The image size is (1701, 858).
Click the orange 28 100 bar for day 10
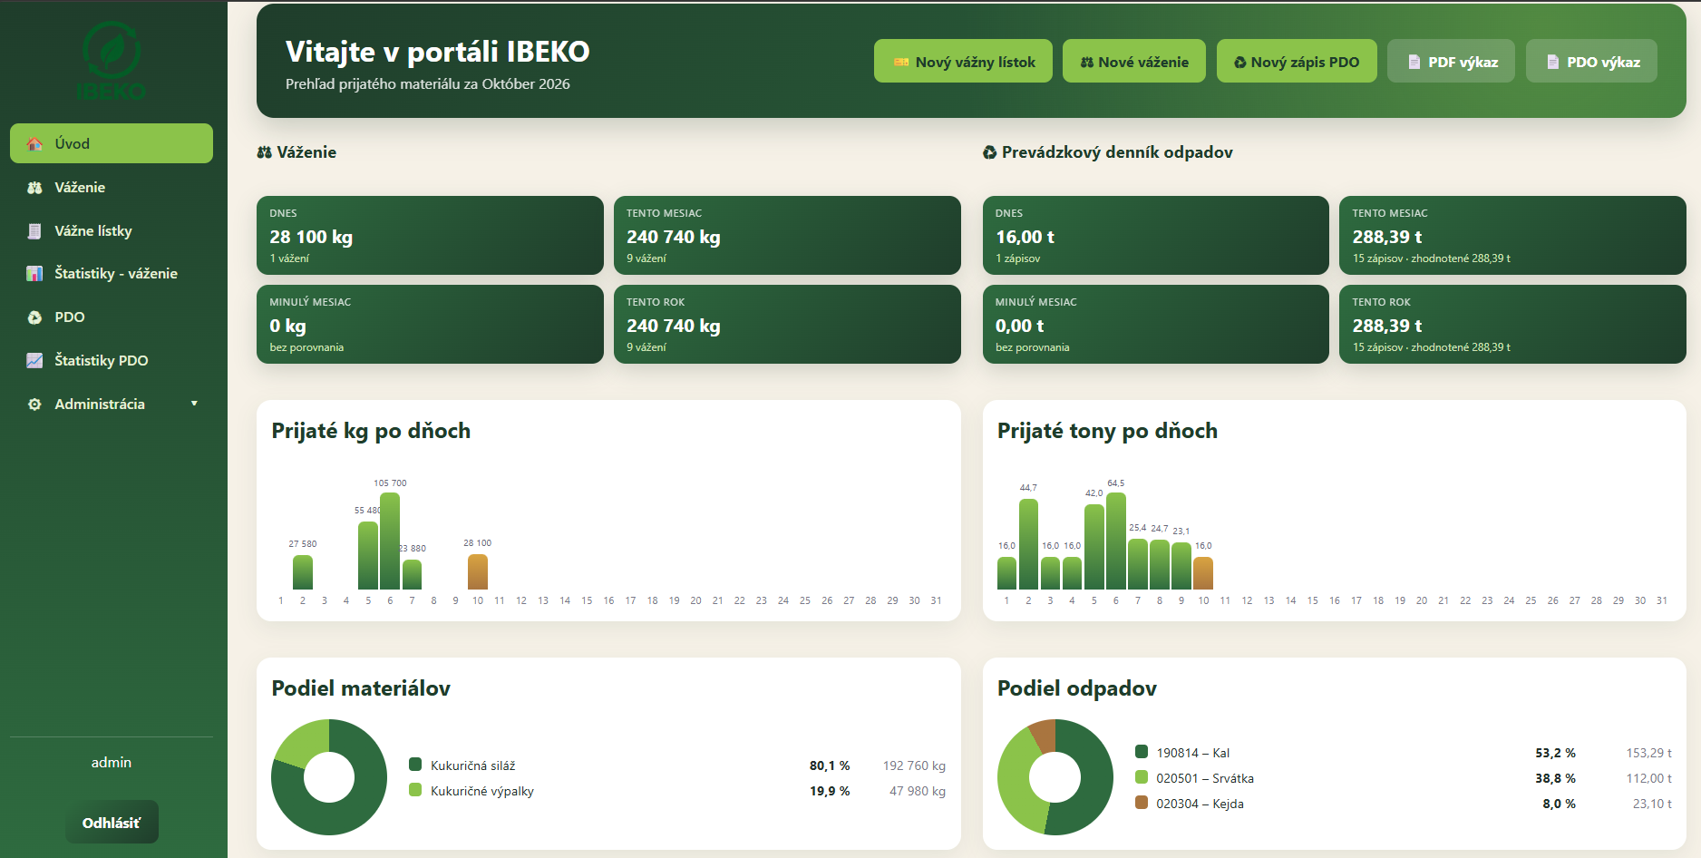tap(478, 572)
